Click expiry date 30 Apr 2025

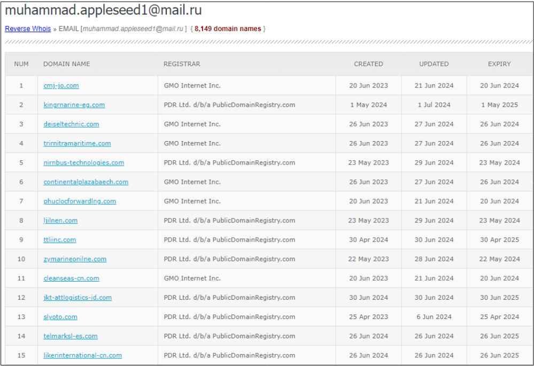499,240
